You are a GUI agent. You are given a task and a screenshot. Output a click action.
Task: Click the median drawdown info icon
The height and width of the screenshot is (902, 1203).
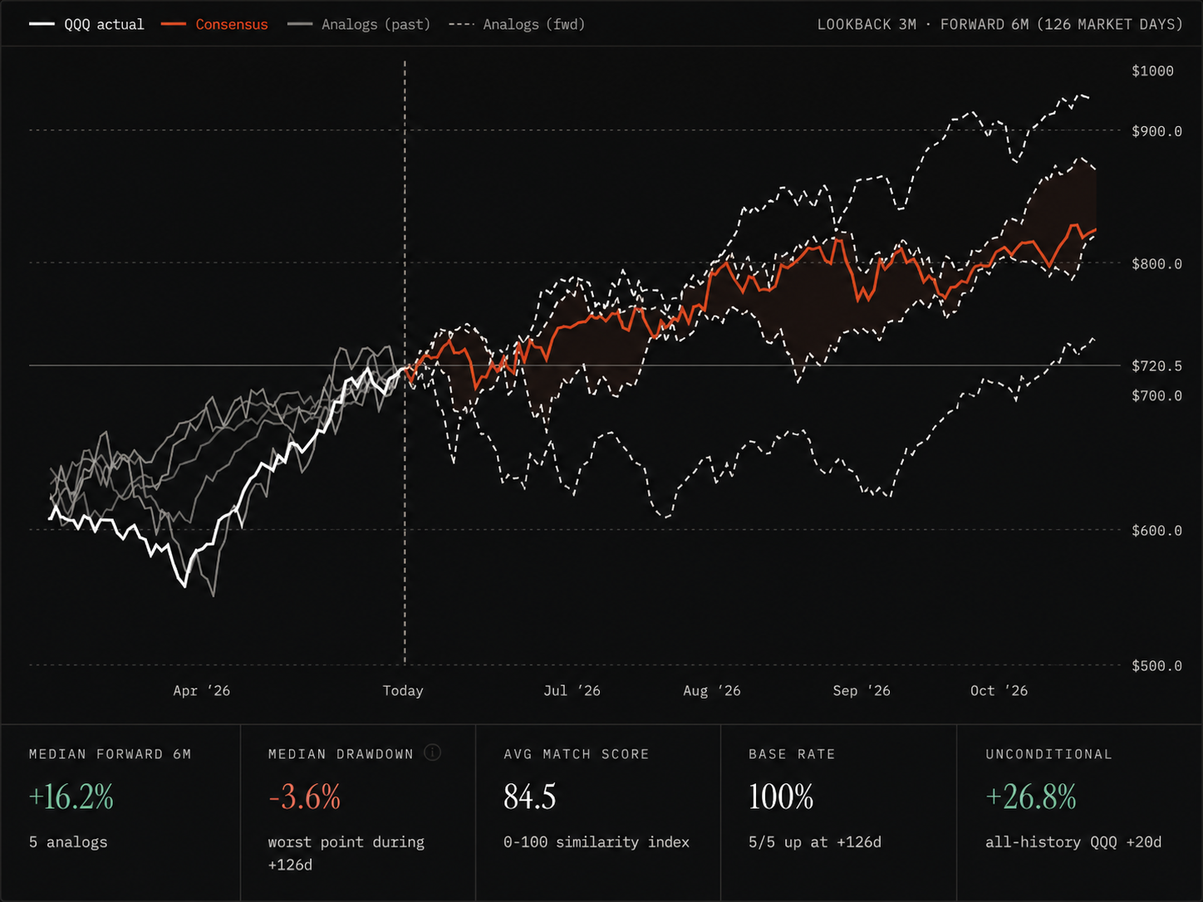point(432,752)
